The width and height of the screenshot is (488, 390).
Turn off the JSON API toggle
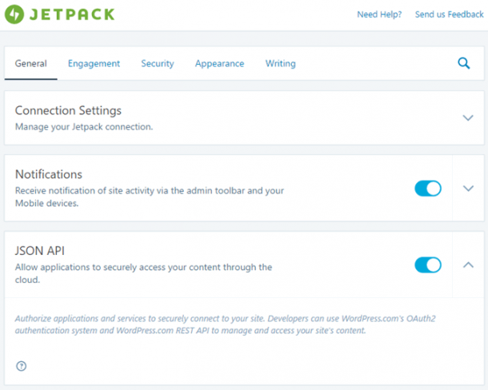coord(428,265)
